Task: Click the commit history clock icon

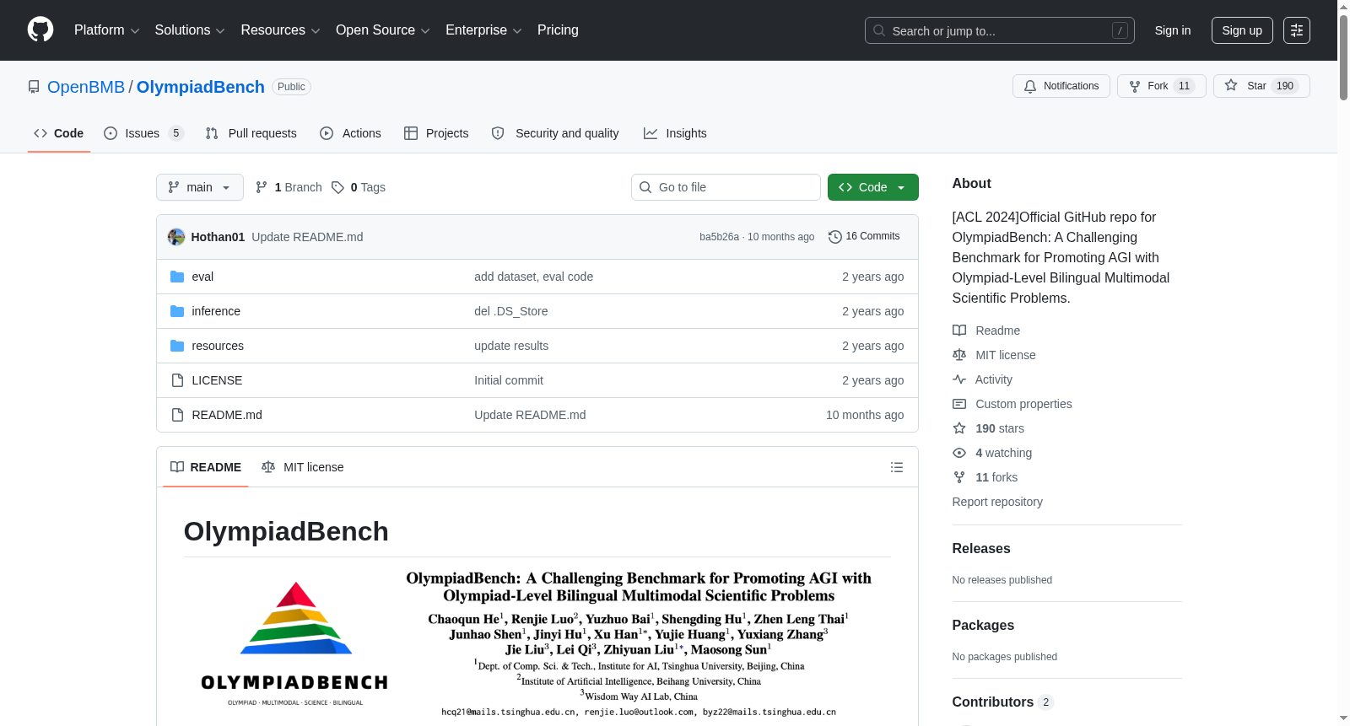Action: 835,237
